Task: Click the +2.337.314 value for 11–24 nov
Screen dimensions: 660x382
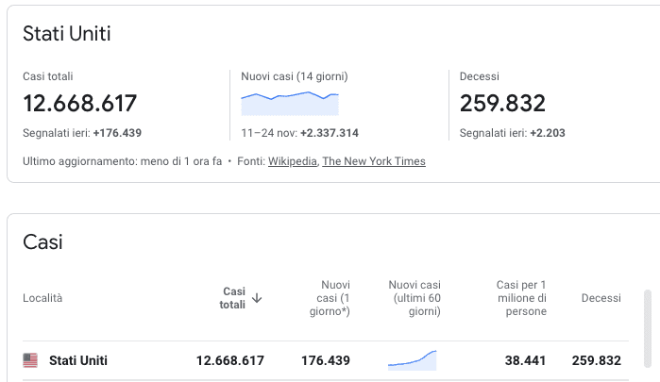Action: [330, 133]
